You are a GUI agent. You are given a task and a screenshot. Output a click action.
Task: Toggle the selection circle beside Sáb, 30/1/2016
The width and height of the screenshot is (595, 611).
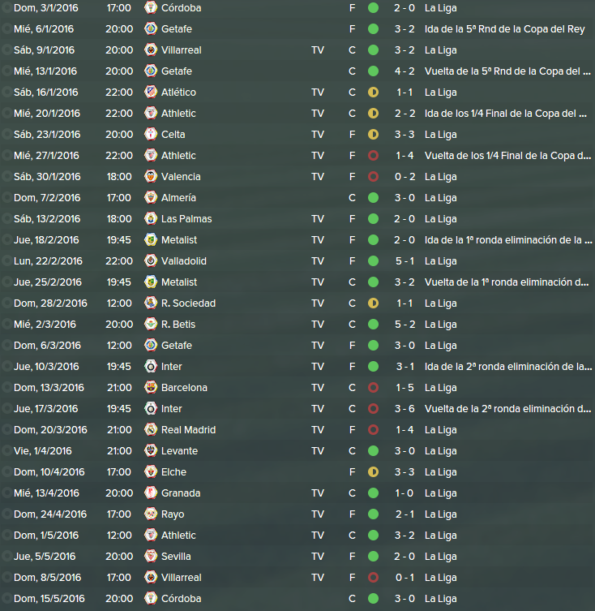[x=6, y=176]
